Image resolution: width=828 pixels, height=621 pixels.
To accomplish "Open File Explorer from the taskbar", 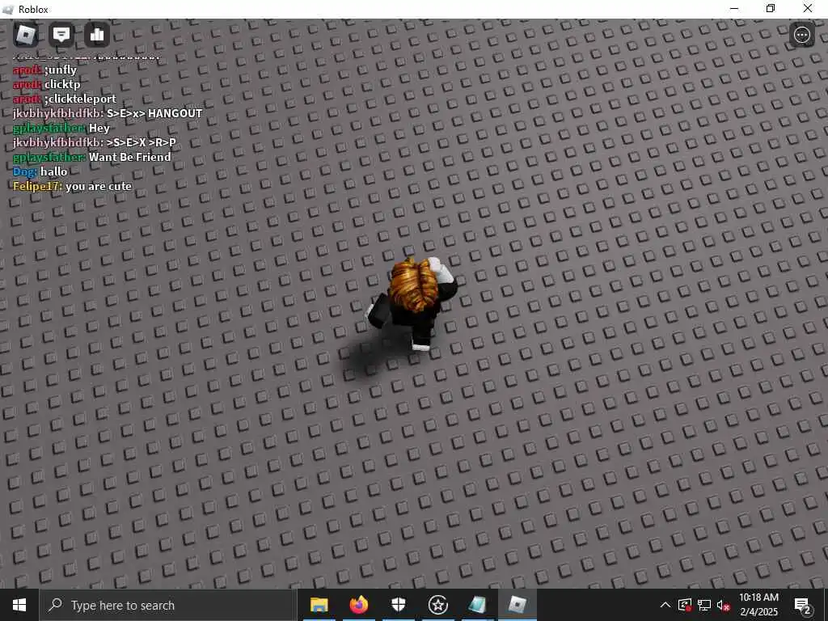I will click(319, 605).
